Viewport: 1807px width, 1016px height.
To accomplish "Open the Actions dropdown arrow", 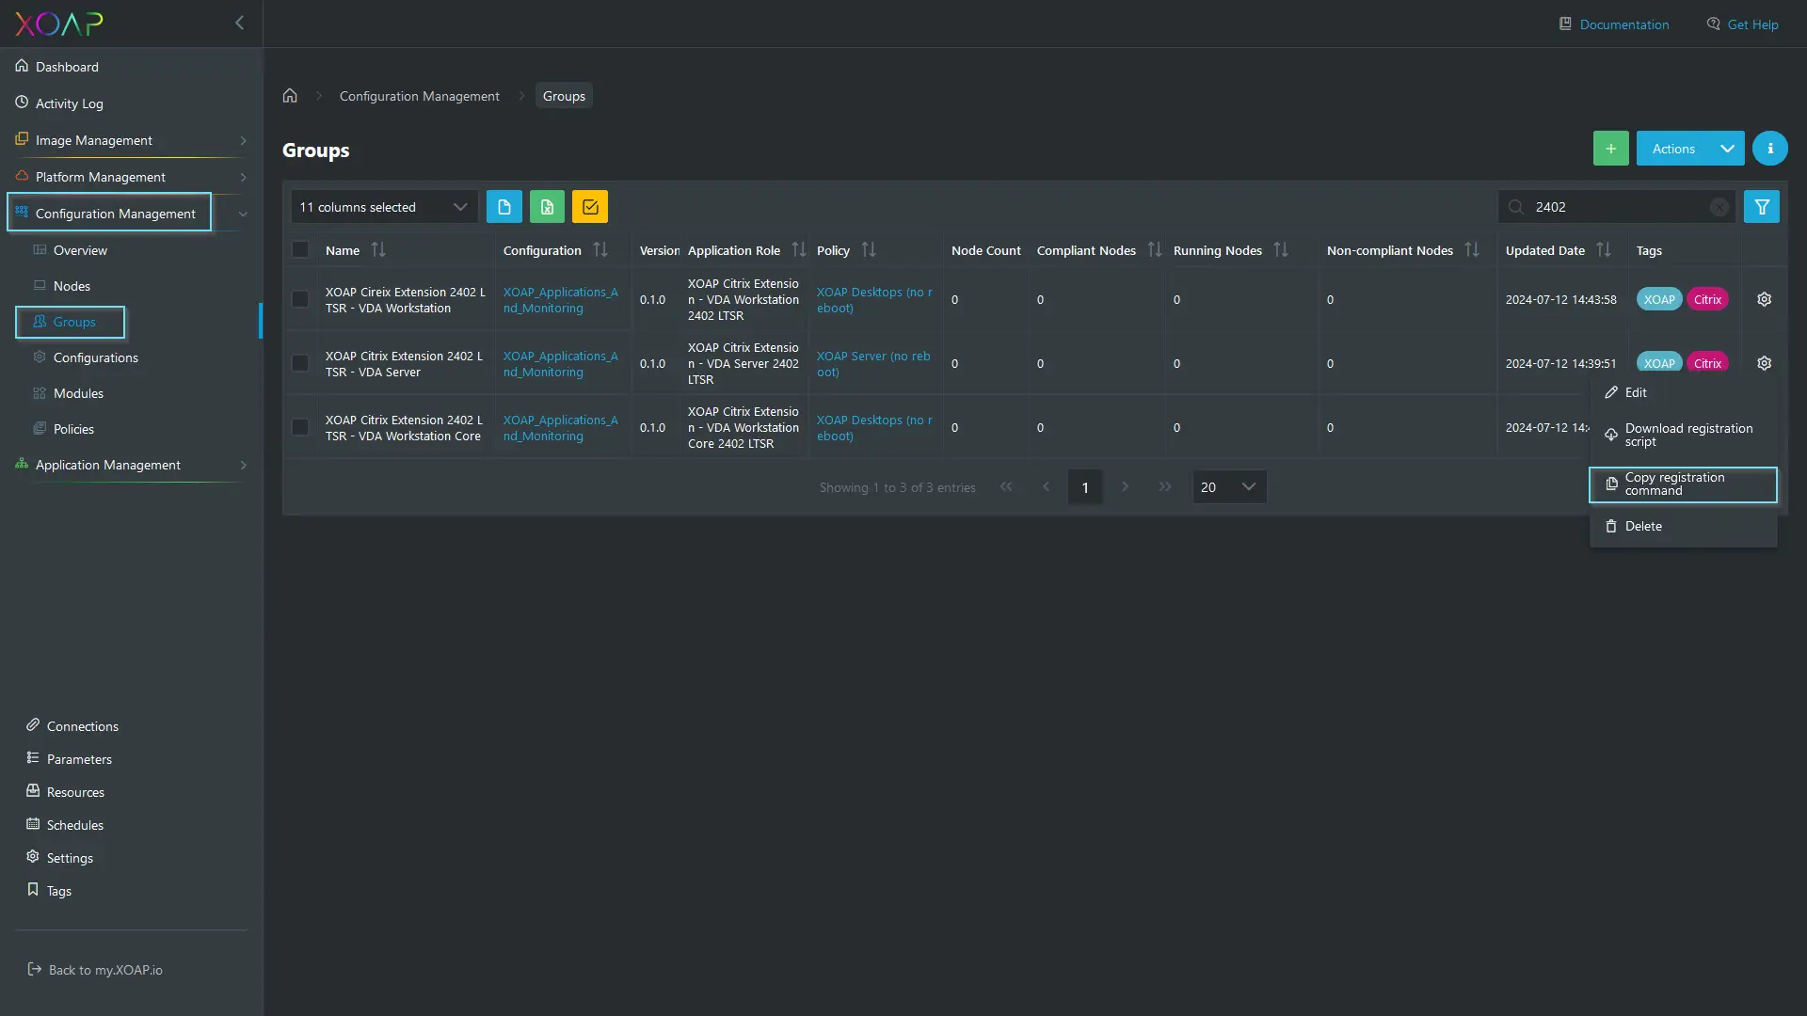I will [x=1728, y=149].
